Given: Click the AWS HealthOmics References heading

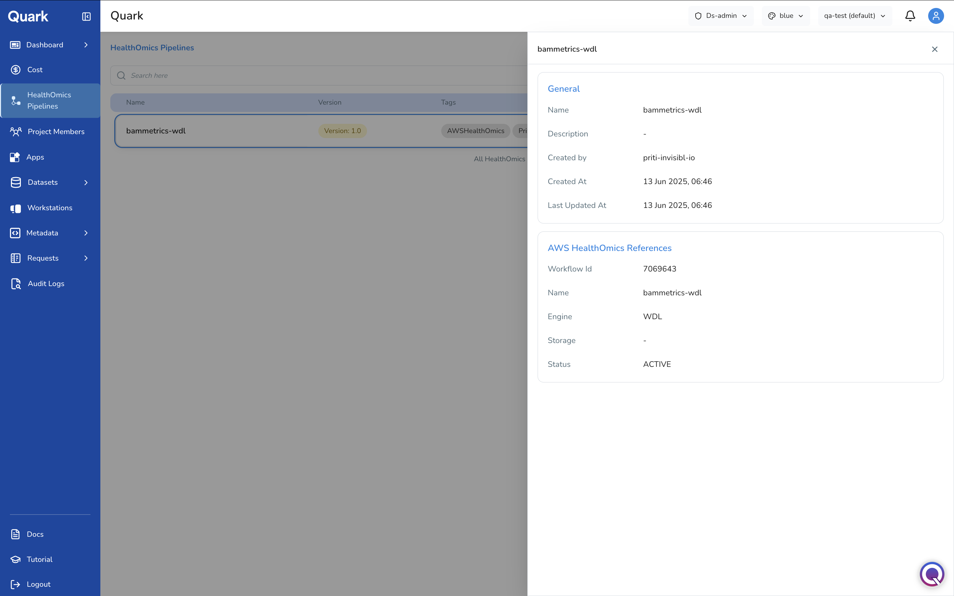Looking at the screenshot, I should click(x=609, y=248).
